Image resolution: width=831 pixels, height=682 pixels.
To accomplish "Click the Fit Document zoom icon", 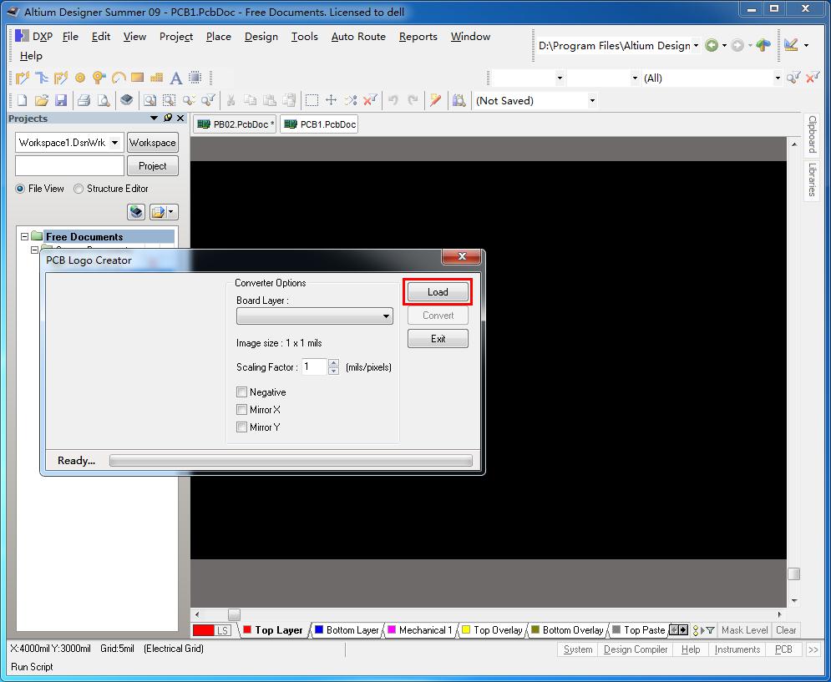I will click(x=150, y=100).
